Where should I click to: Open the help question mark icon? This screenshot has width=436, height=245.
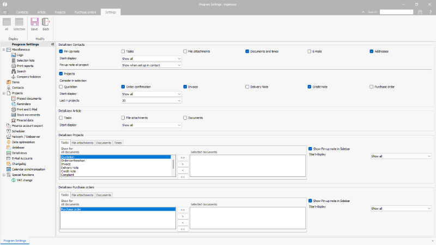430,11
